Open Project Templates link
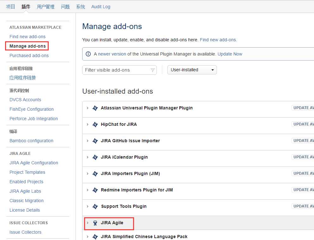This screenshot has height=240, width=314. point(28,172)
